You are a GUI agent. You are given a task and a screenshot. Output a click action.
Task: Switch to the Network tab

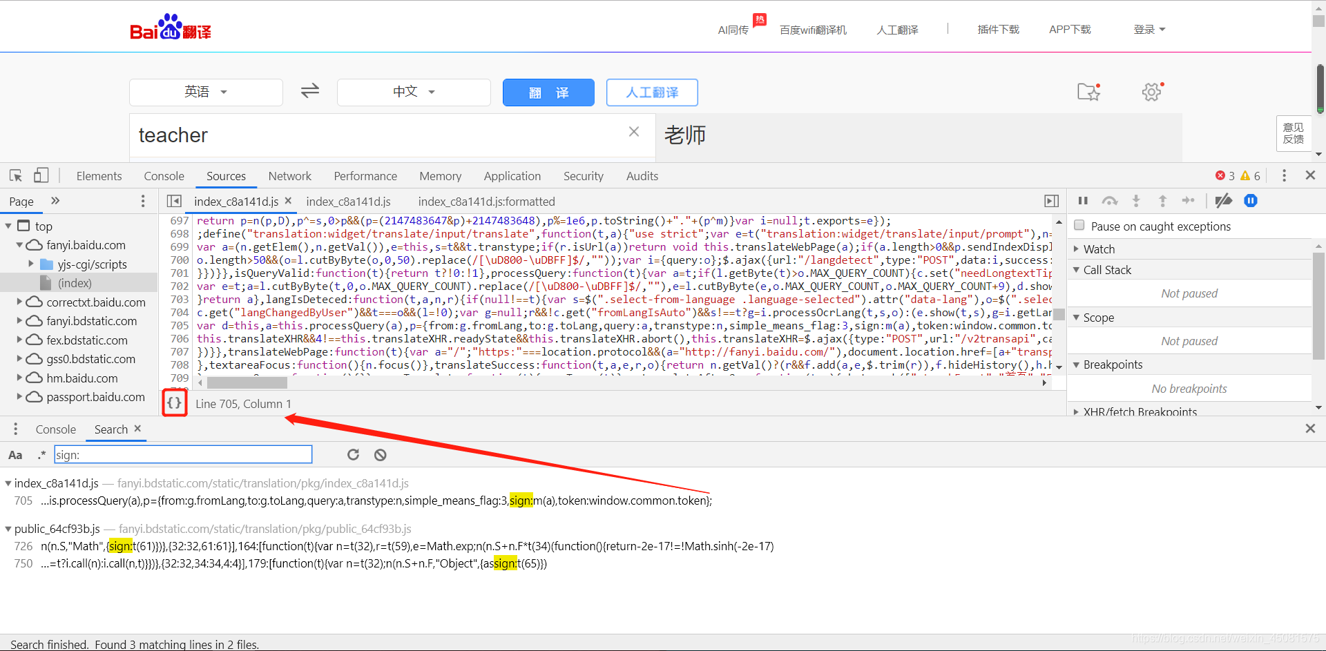[290, 176]
